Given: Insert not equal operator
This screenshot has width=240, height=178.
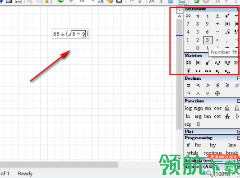Looking at the screenshot, I should [237, 85].
